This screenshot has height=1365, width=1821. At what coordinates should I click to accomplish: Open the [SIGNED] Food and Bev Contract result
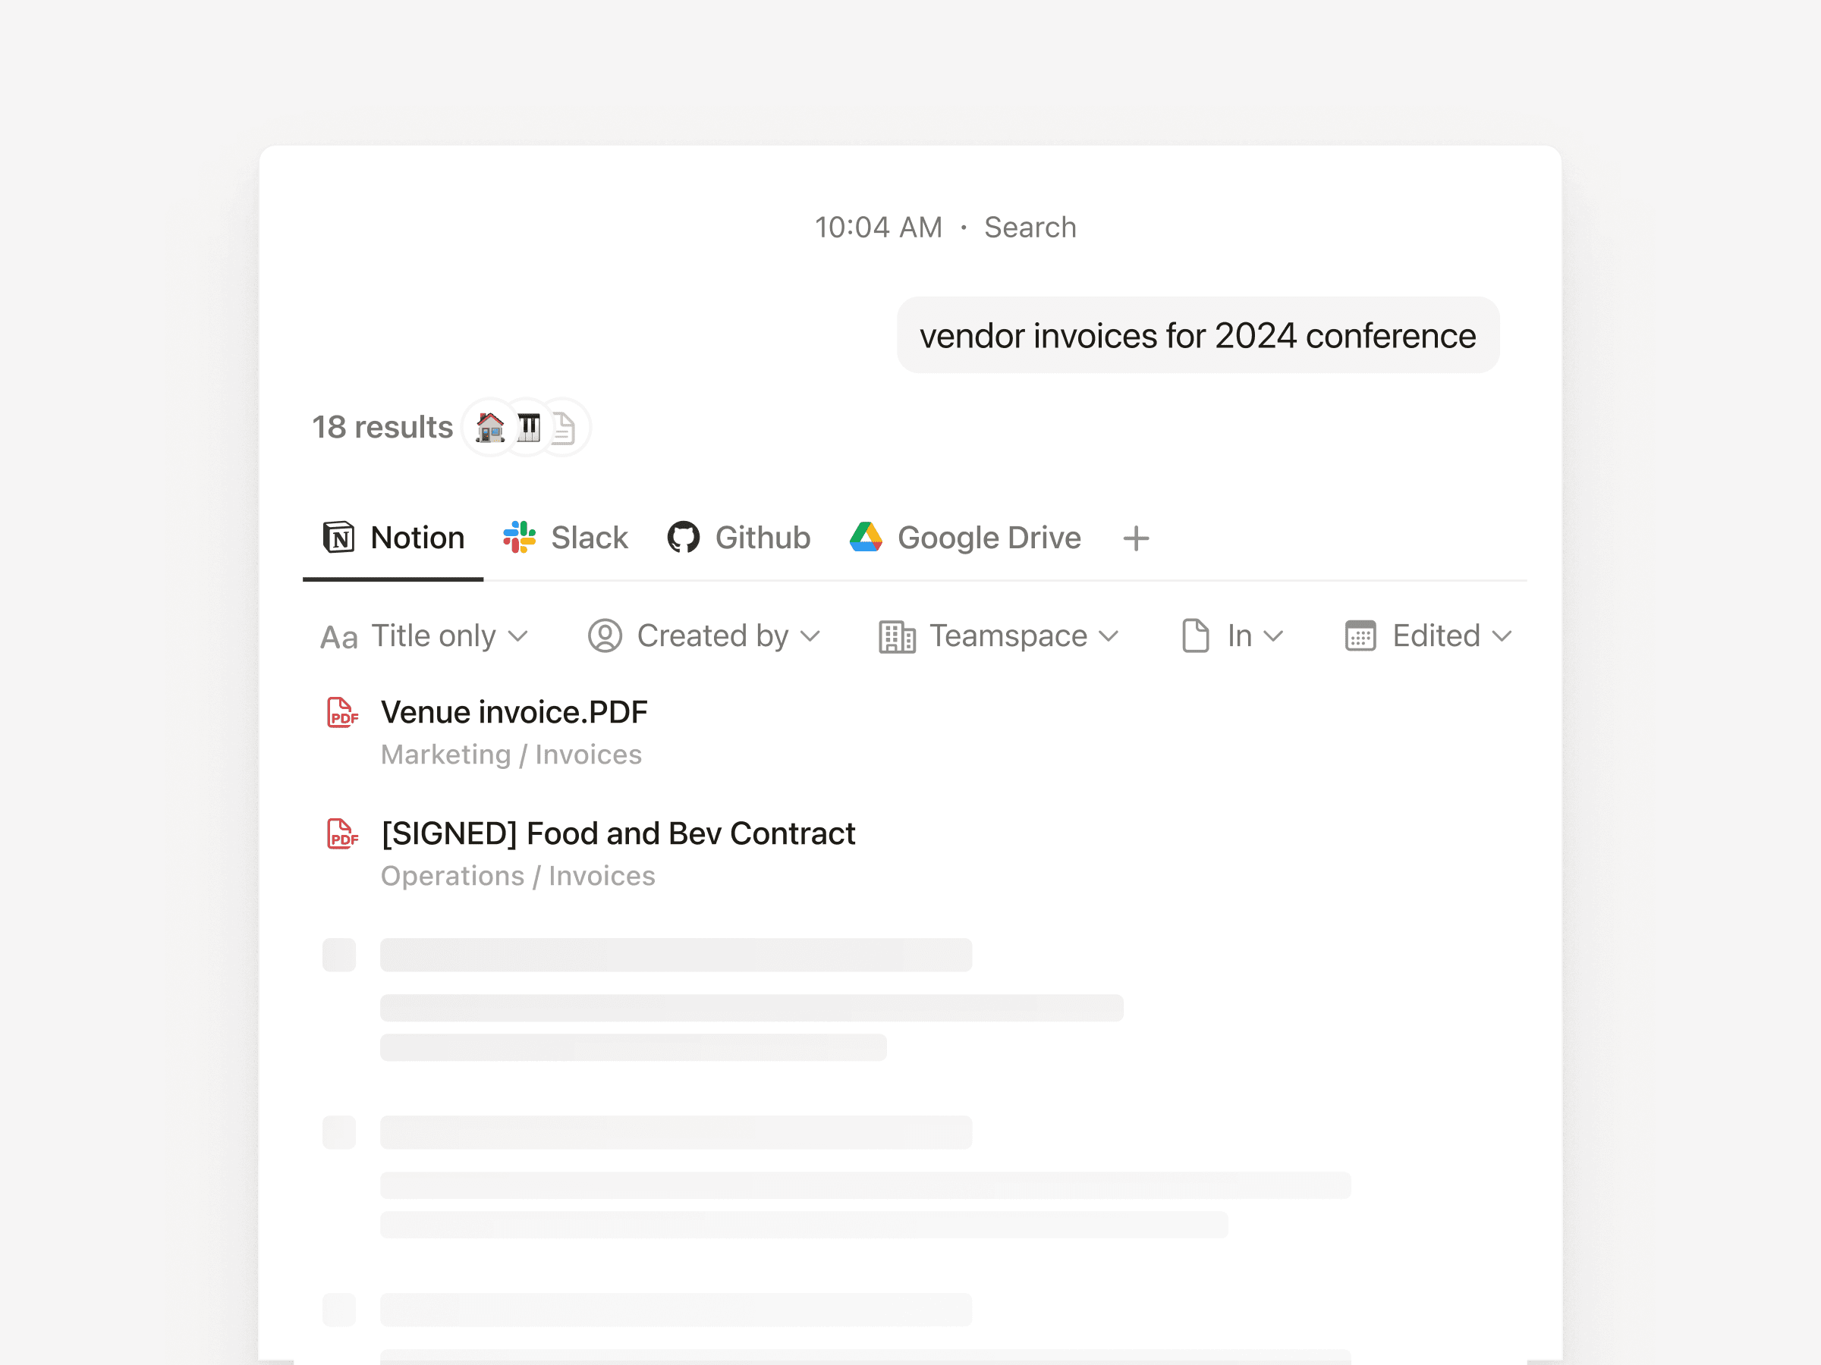(x=618, y=833)
